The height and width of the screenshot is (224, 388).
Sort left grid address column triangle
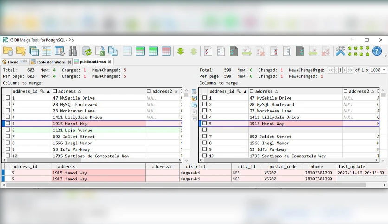tap(79, 91)
